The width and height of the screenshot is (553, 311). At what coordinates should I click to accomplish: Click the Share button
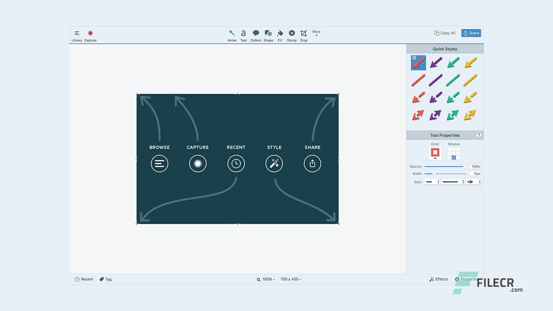(470, 33)
